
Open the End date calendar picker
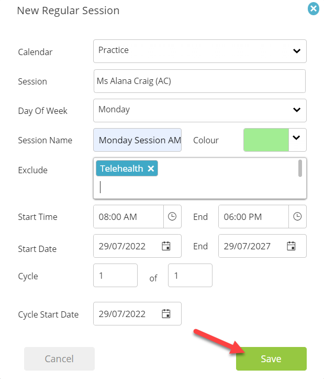(291, 246)
